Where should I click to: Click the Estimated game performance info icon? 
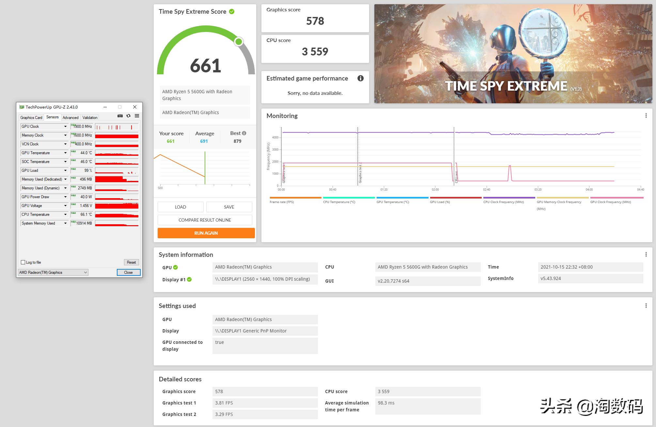(x=360, y=78)
